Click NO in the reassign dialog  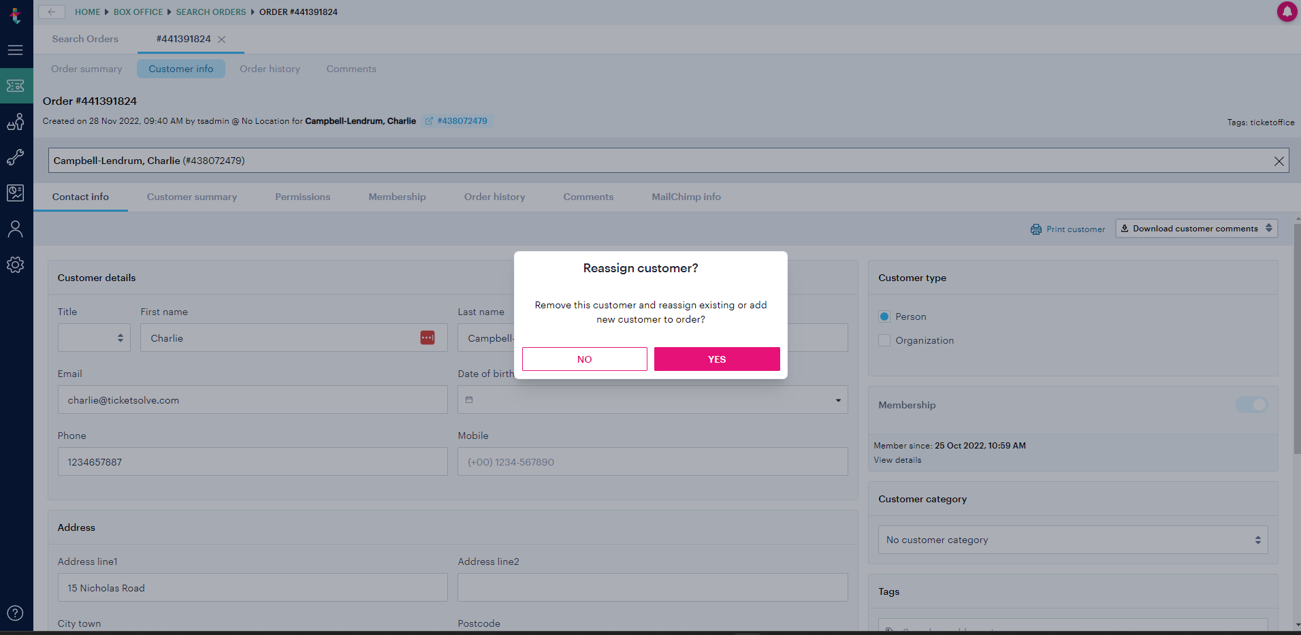584,359
